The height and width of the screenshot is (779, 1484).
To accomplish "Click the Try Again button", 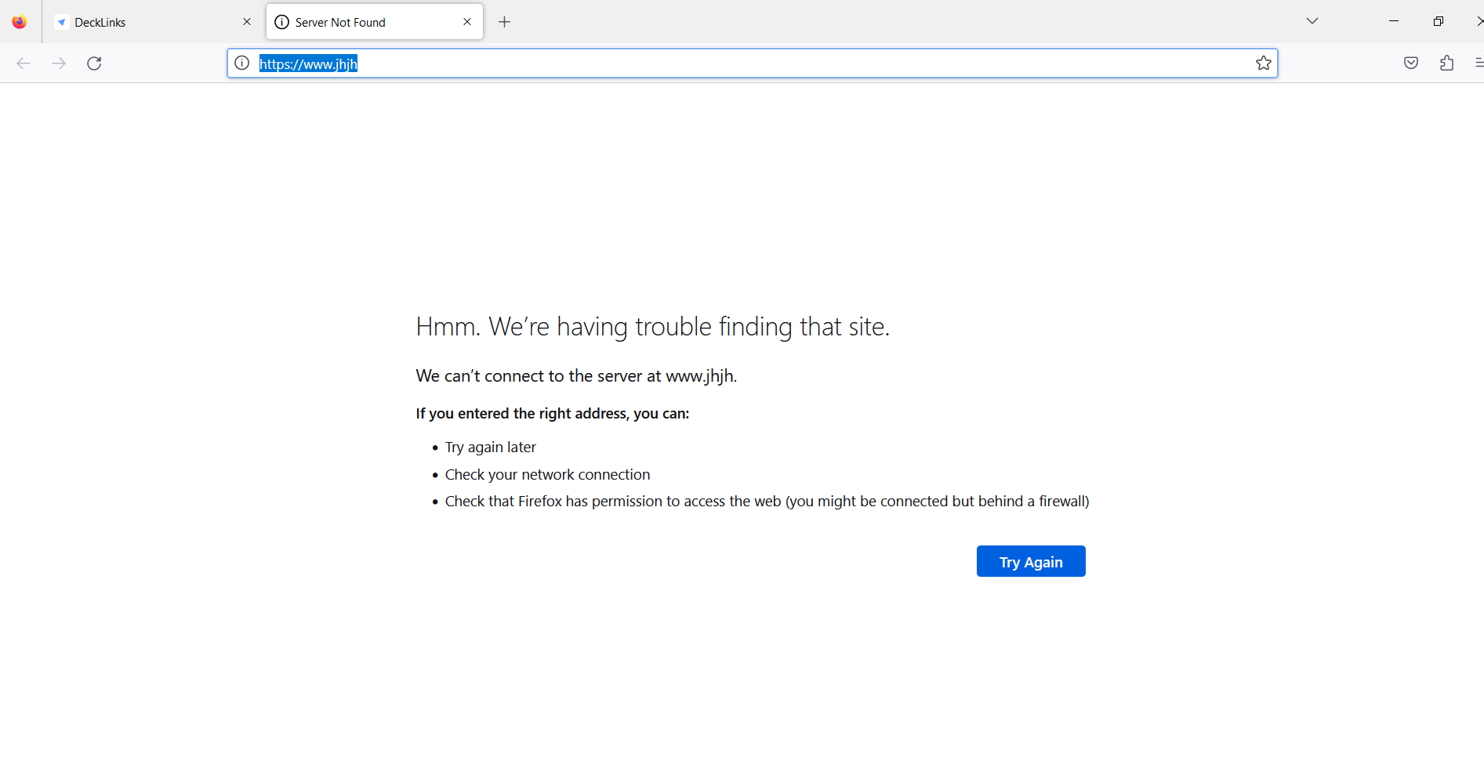I will click(1031, 561).
